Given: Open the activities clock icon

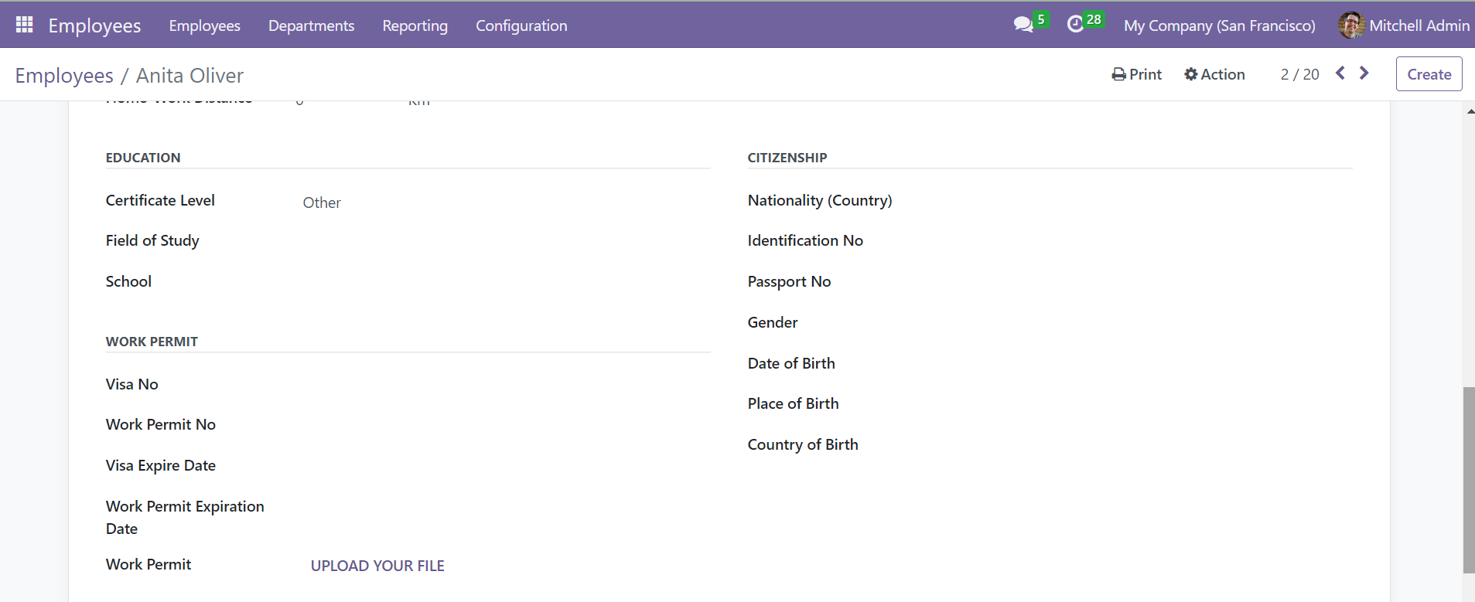Looking at the screenshot, I should (x=1075, y=25).
